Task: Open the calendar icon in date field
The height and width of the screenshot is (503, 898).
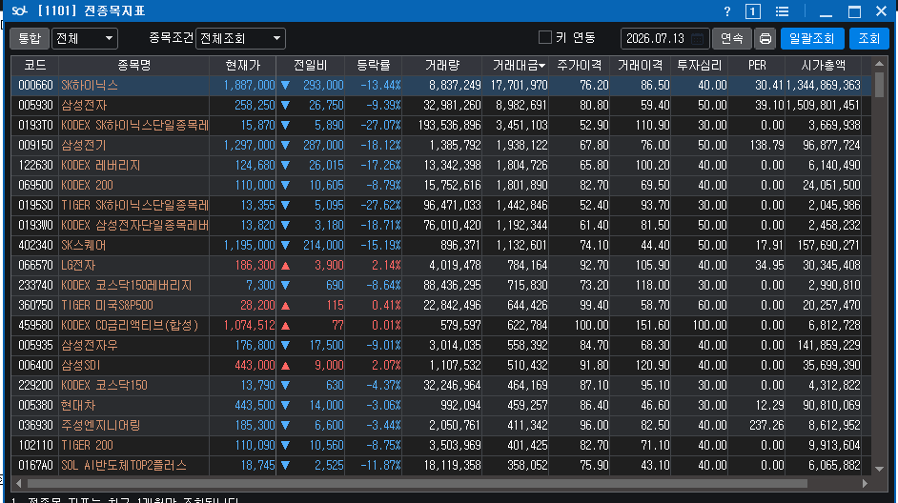Action: (x=697, y=38)
